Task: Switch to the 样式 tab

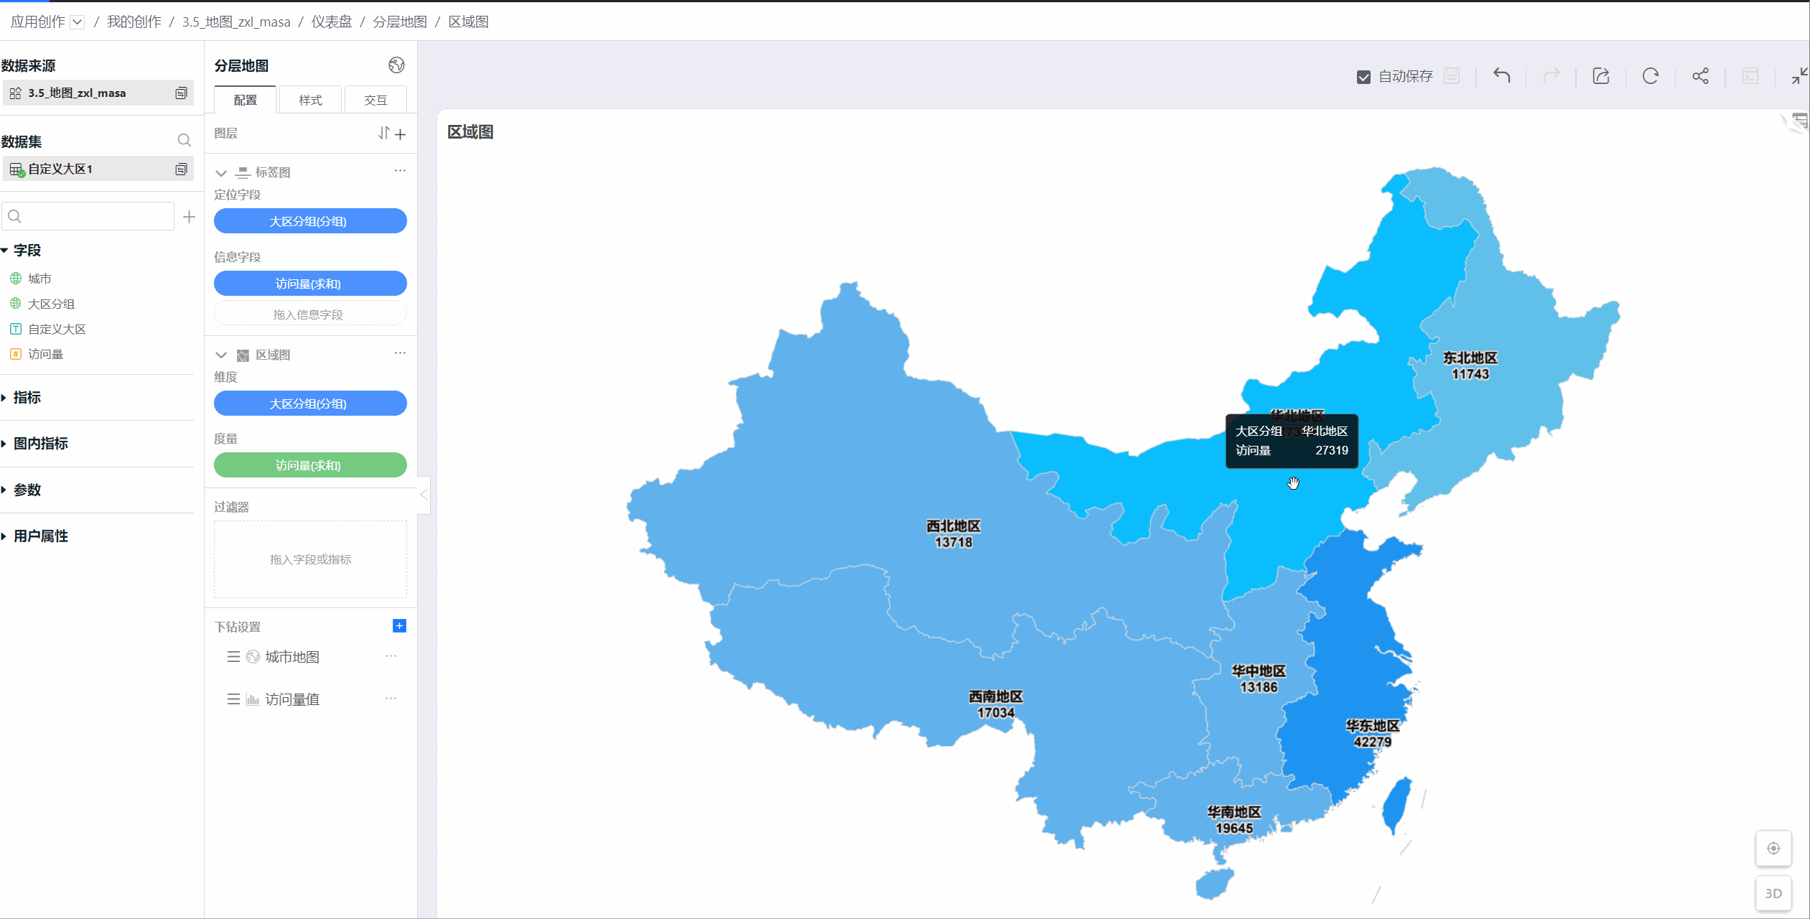Action: (x=310, y=100)
